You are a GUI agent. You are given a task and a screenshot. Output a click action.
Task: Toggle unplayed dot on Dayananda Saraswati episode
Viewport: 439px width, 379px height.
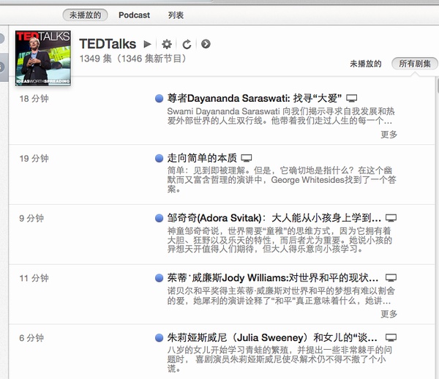click(x=160, y=98)
